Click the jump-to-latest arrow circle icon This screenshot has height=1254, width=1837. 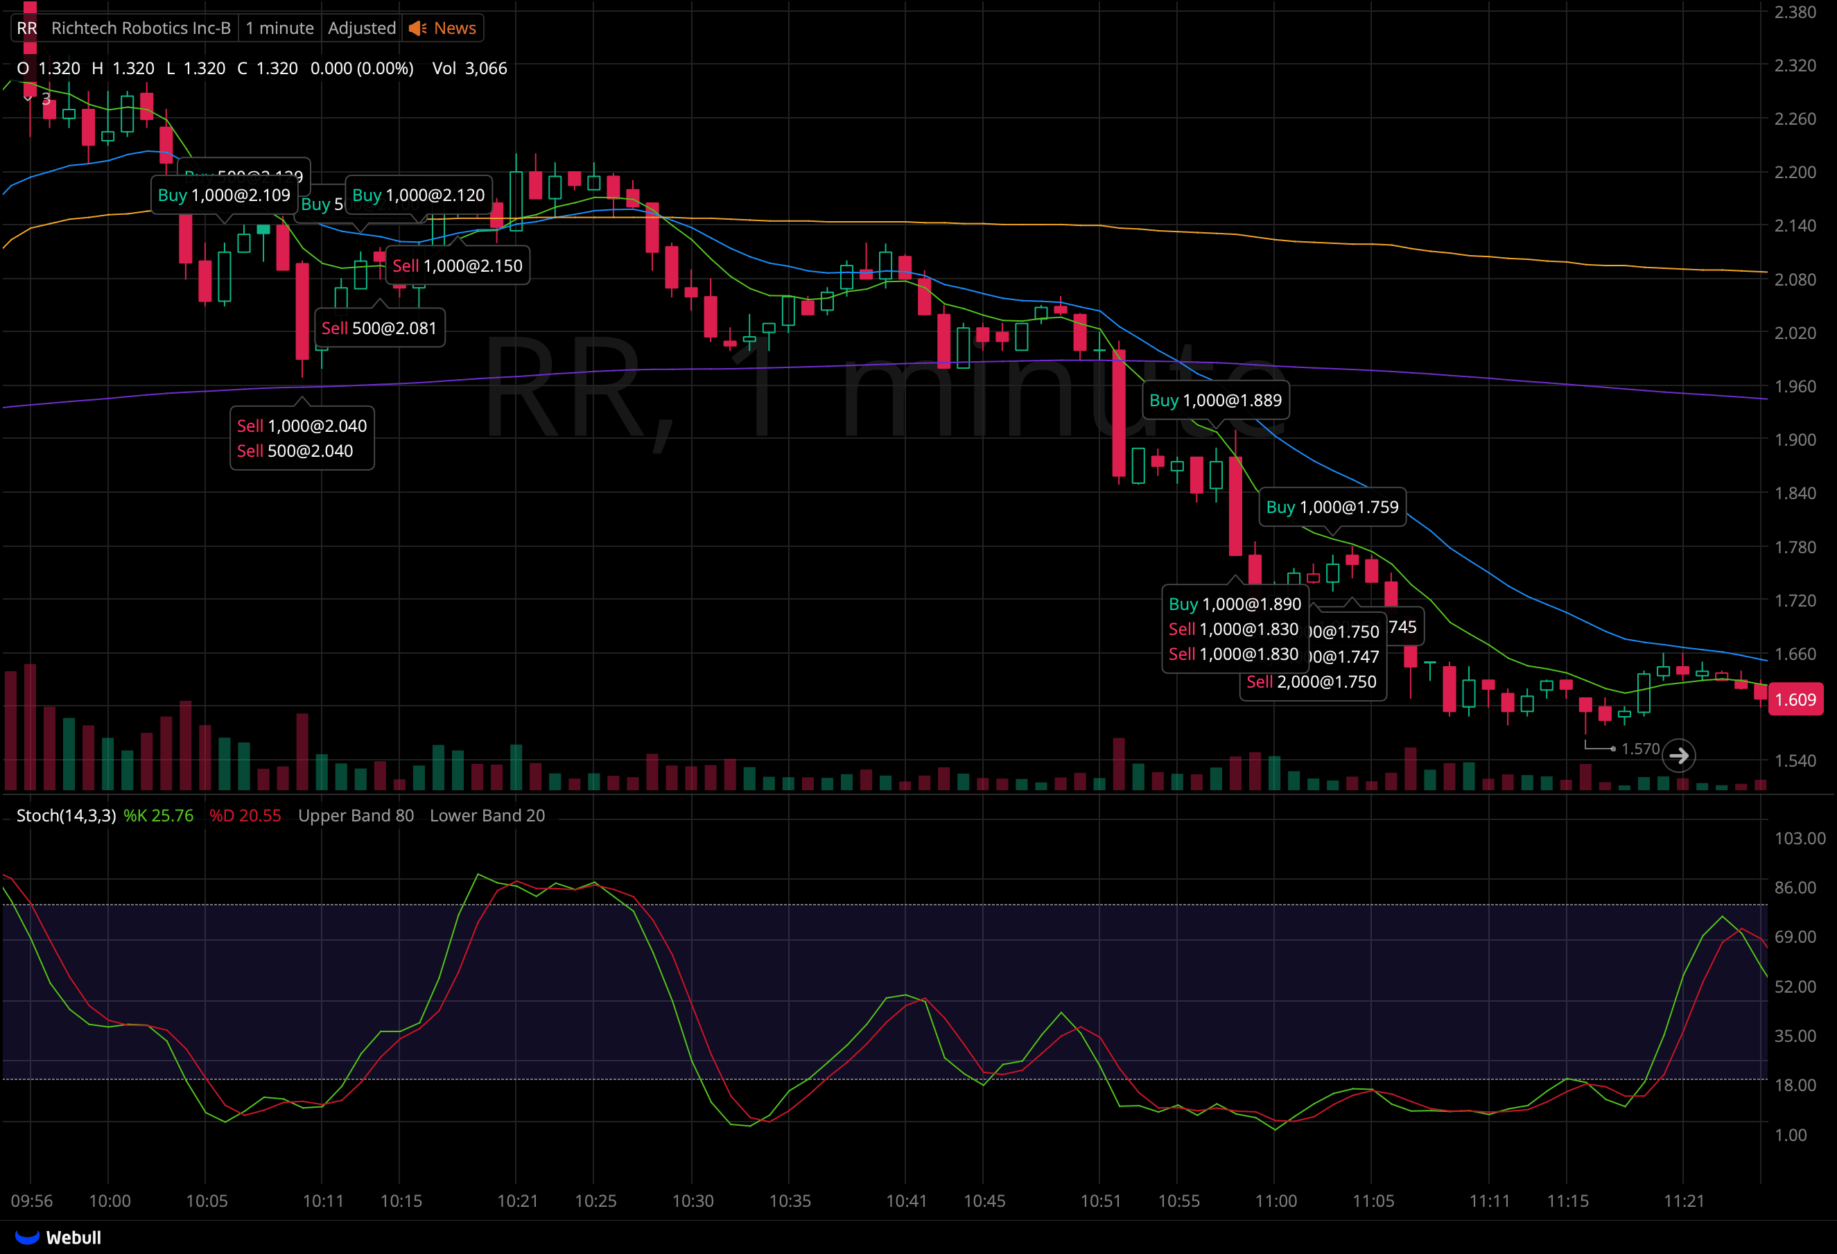(x=1679, y=755)
